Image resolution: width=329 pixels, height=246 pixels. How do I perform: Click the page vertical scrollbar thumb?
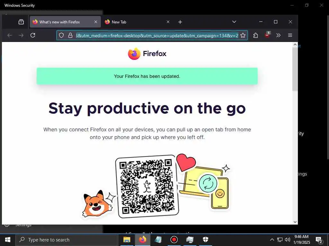click(295, 69)
